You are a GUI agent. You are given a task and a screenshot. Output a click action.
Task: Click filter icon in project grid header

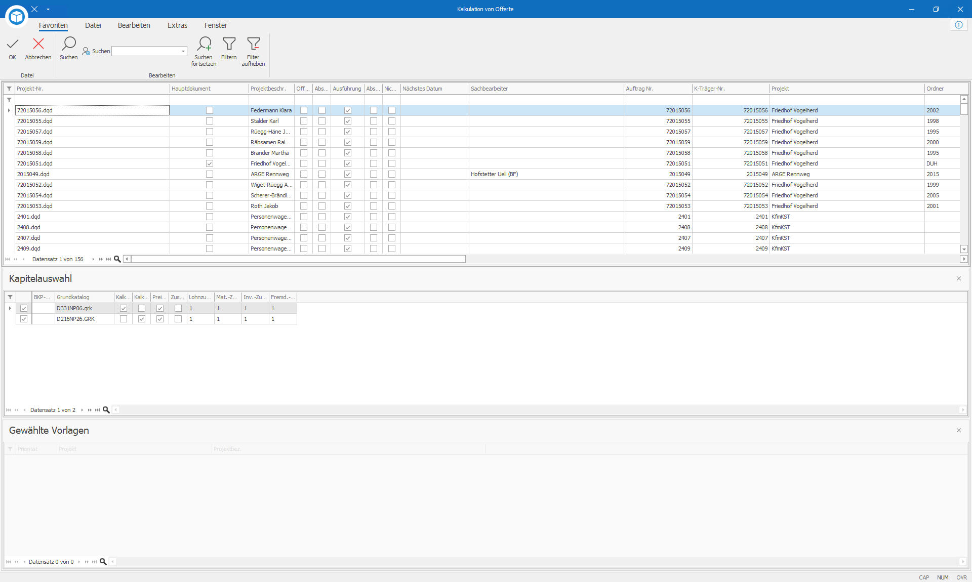9,89
